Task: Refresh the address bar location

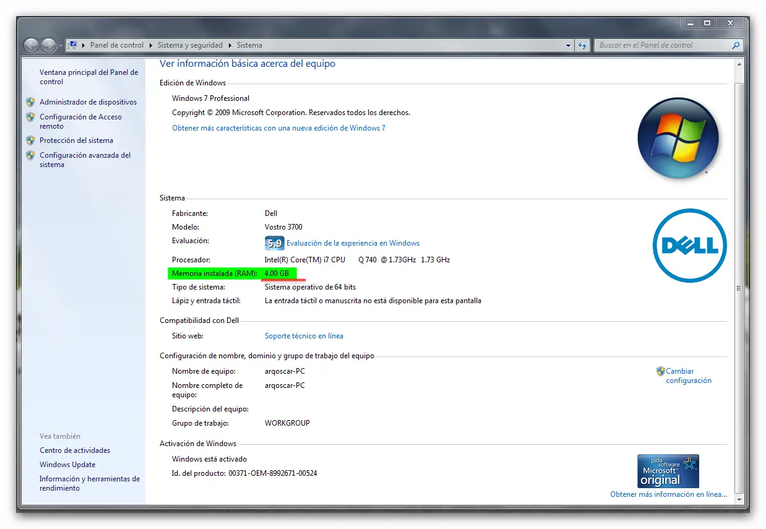Action: tap(582, 45)
